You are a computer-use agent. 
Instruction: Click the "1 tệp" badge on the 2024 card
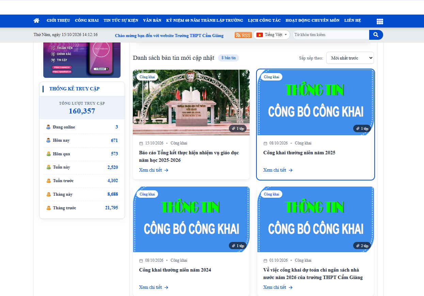pyautogui.click(x=238, y=246)
